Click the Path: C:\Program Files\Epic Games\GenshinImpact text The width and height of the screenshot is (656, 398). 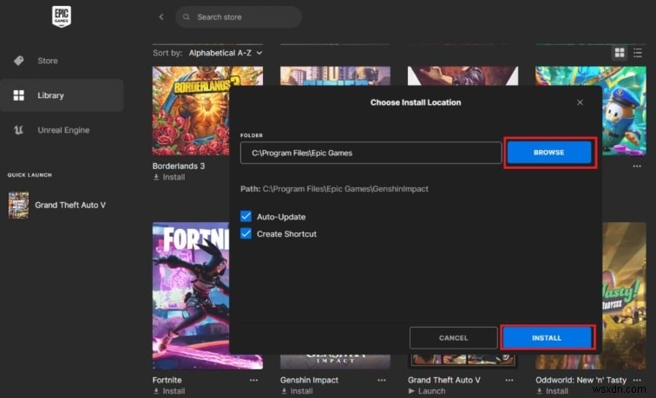334,189
